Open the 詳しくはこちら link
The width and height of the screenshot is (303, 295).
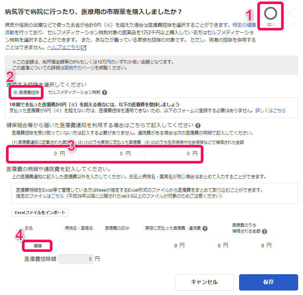click(x=271, y=111)
